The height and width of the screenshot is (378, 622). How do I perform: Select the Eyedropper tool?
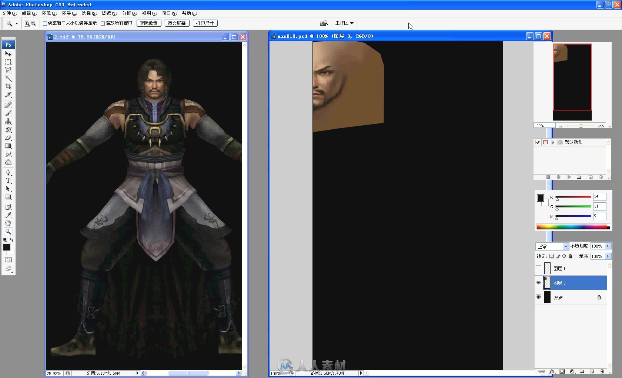8,215
